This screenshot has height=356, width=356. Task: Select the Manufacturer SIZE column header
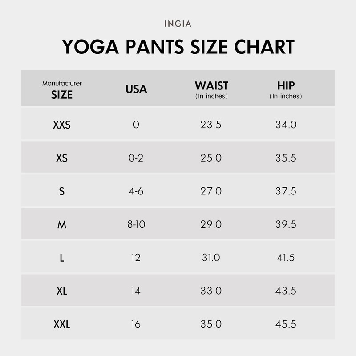click(62, 89)
